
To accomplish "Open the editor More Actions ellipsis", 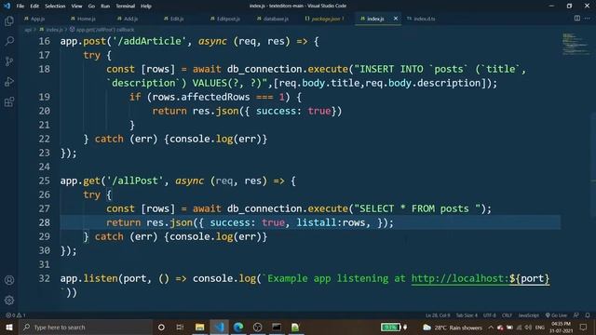I will click(x=588, y=19).
